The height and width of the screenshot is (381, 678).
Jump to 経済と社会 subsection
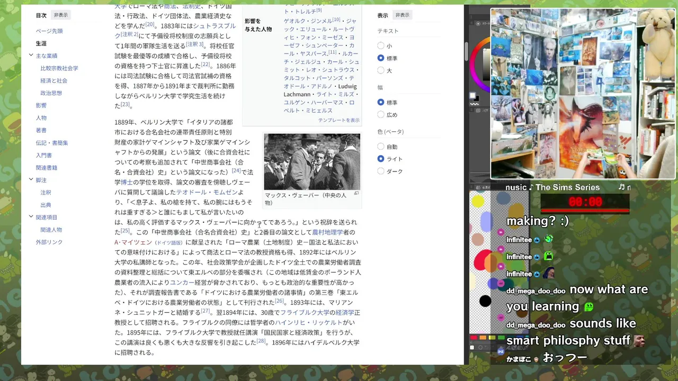(54, 80)
